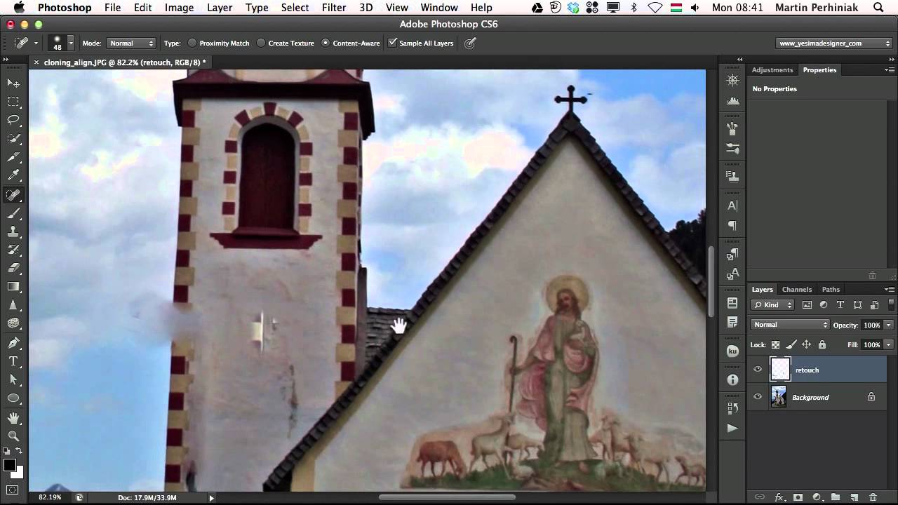The image size is (898, 505).
Task: Select the Dodge tool
Action: (x=13, y=323)
